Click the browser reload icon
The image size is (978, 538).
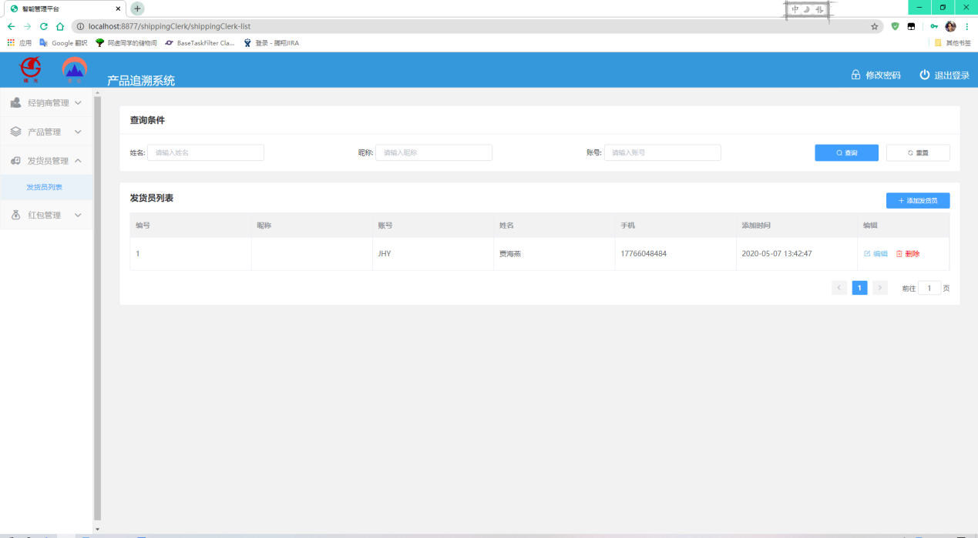[44, 26]
